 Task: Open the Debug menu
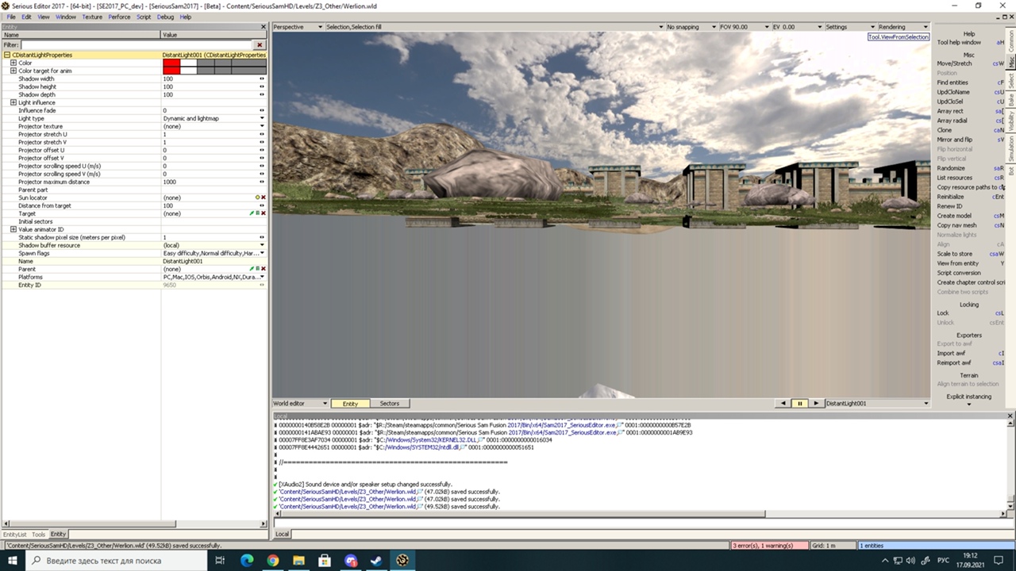165,17
